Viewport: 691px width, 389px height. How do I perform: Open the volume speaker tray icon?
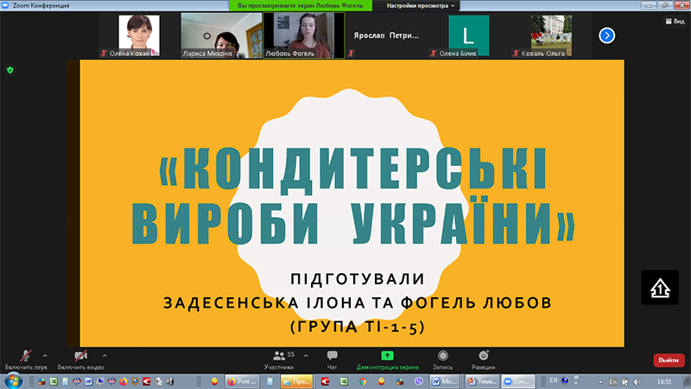click(637, 382)
